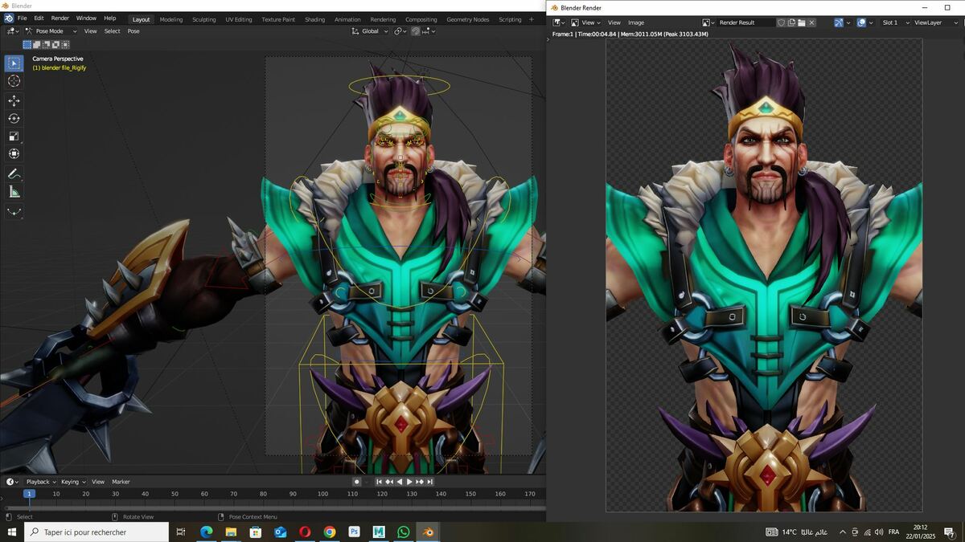The width and height of the screenshot is (965, 542).
Task: Open the Keying dropdown in timeline
Action: (73, 482)
